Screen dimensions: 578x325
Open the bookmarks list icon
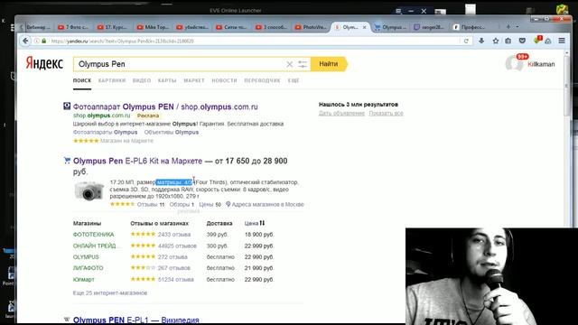pos(508,41)
